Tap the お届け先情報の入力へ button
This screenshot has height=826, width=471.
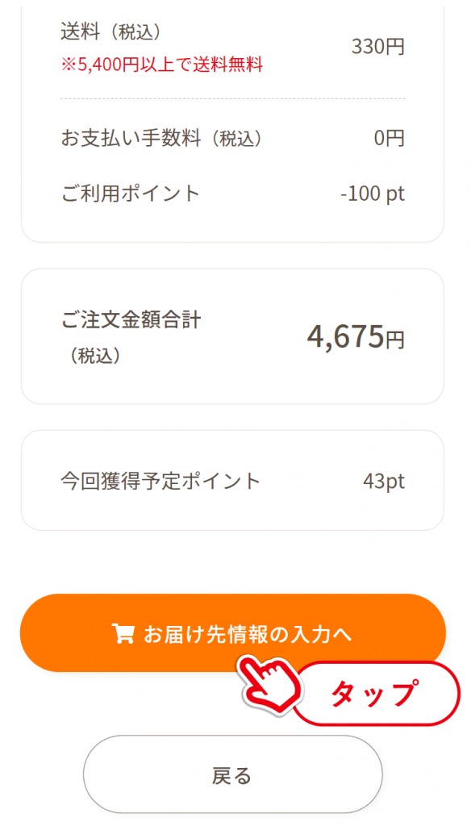pyautogui.click(x=233, y=632)
